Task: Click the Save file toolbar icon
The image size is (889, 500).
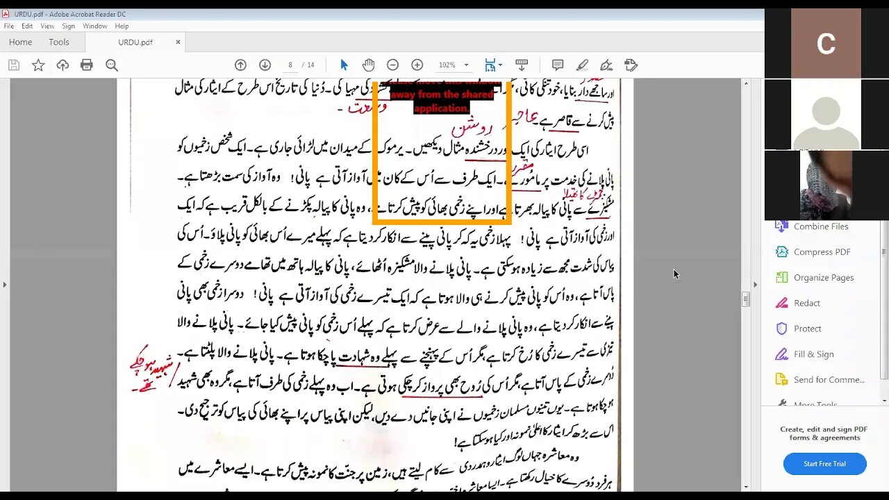Action: pos(13,65)
